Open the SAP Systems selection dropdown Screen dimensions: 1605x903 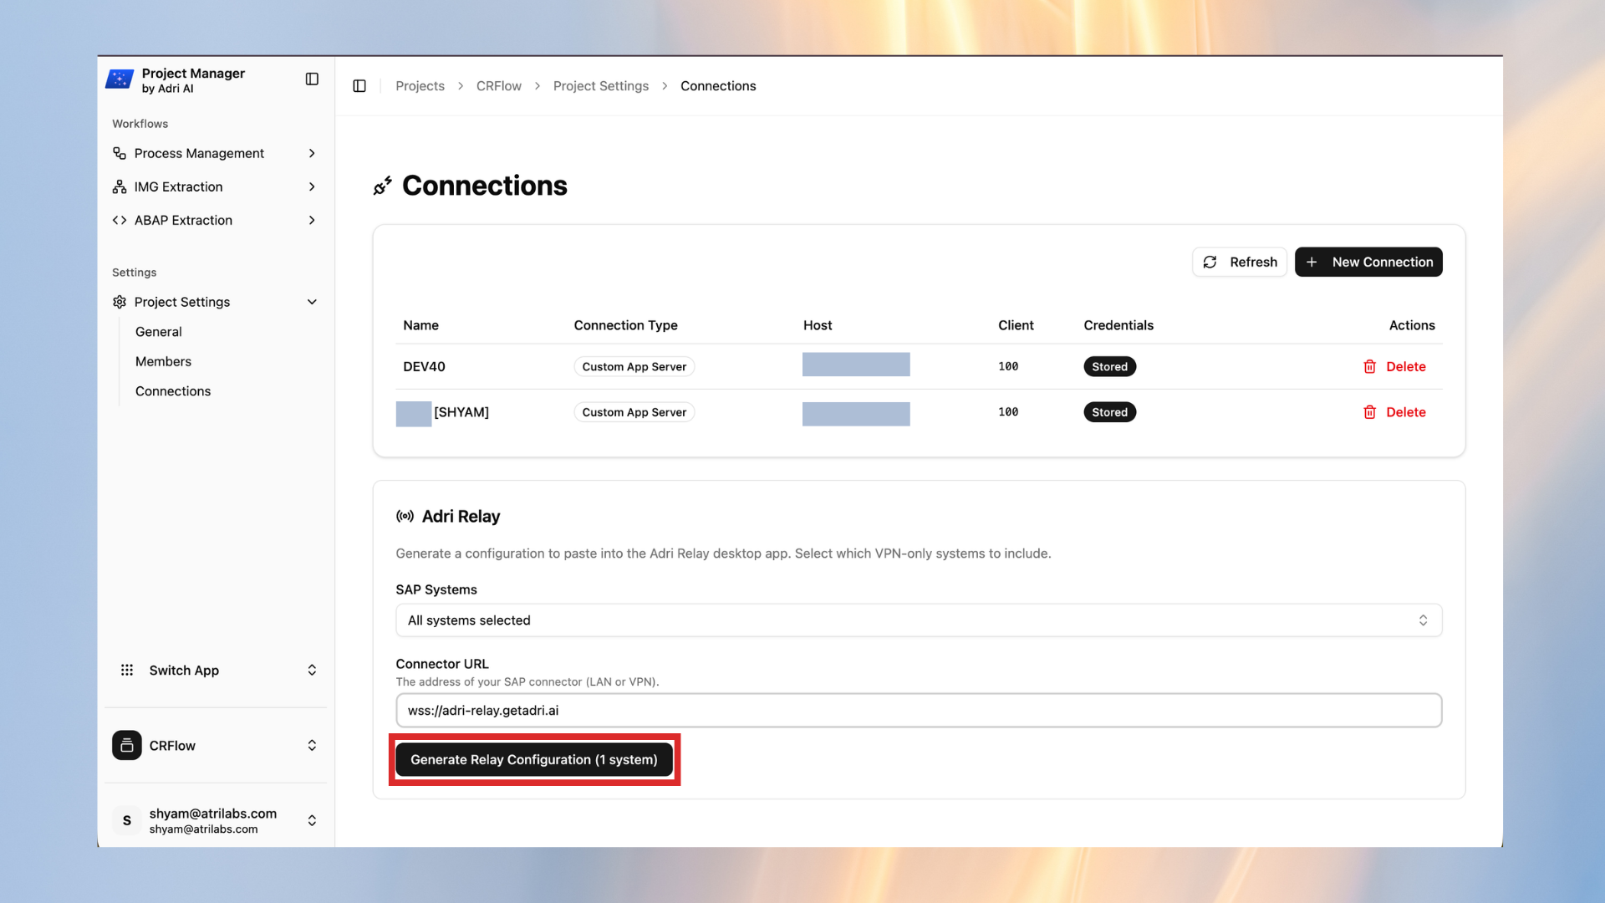click(918, 620)
